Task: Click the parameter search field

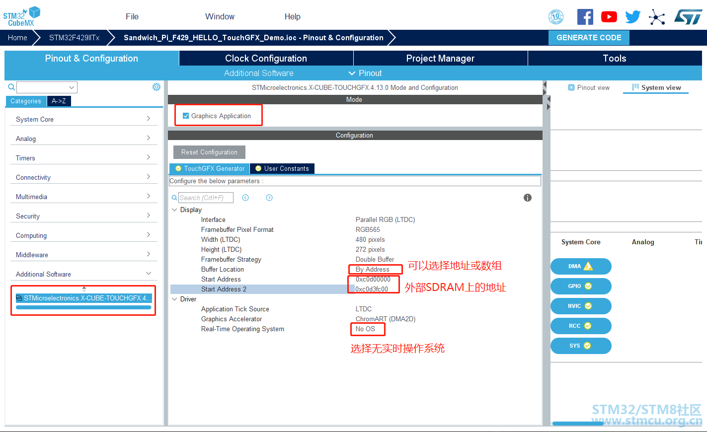Action: 206,198
